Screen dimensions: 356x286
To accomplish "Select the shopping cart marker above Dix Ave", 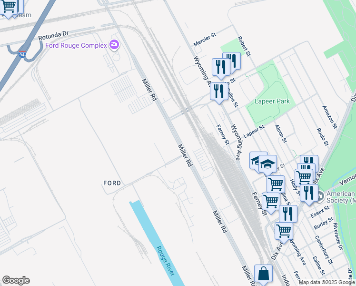I will 284,232.
